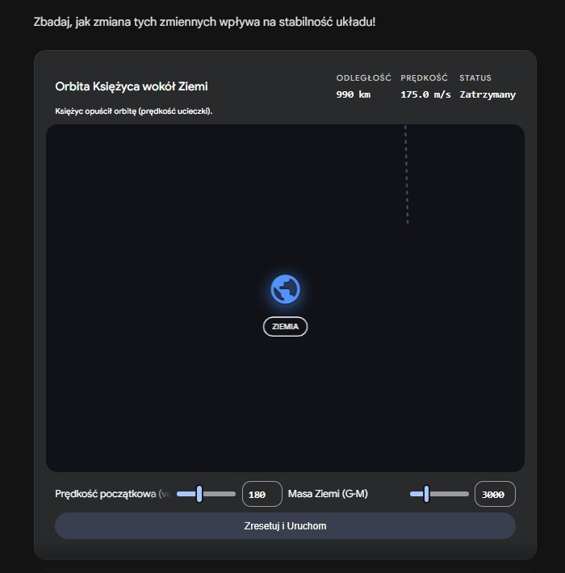Select the 990 km distance value
565x573 pixels.
tap(353, 94)
